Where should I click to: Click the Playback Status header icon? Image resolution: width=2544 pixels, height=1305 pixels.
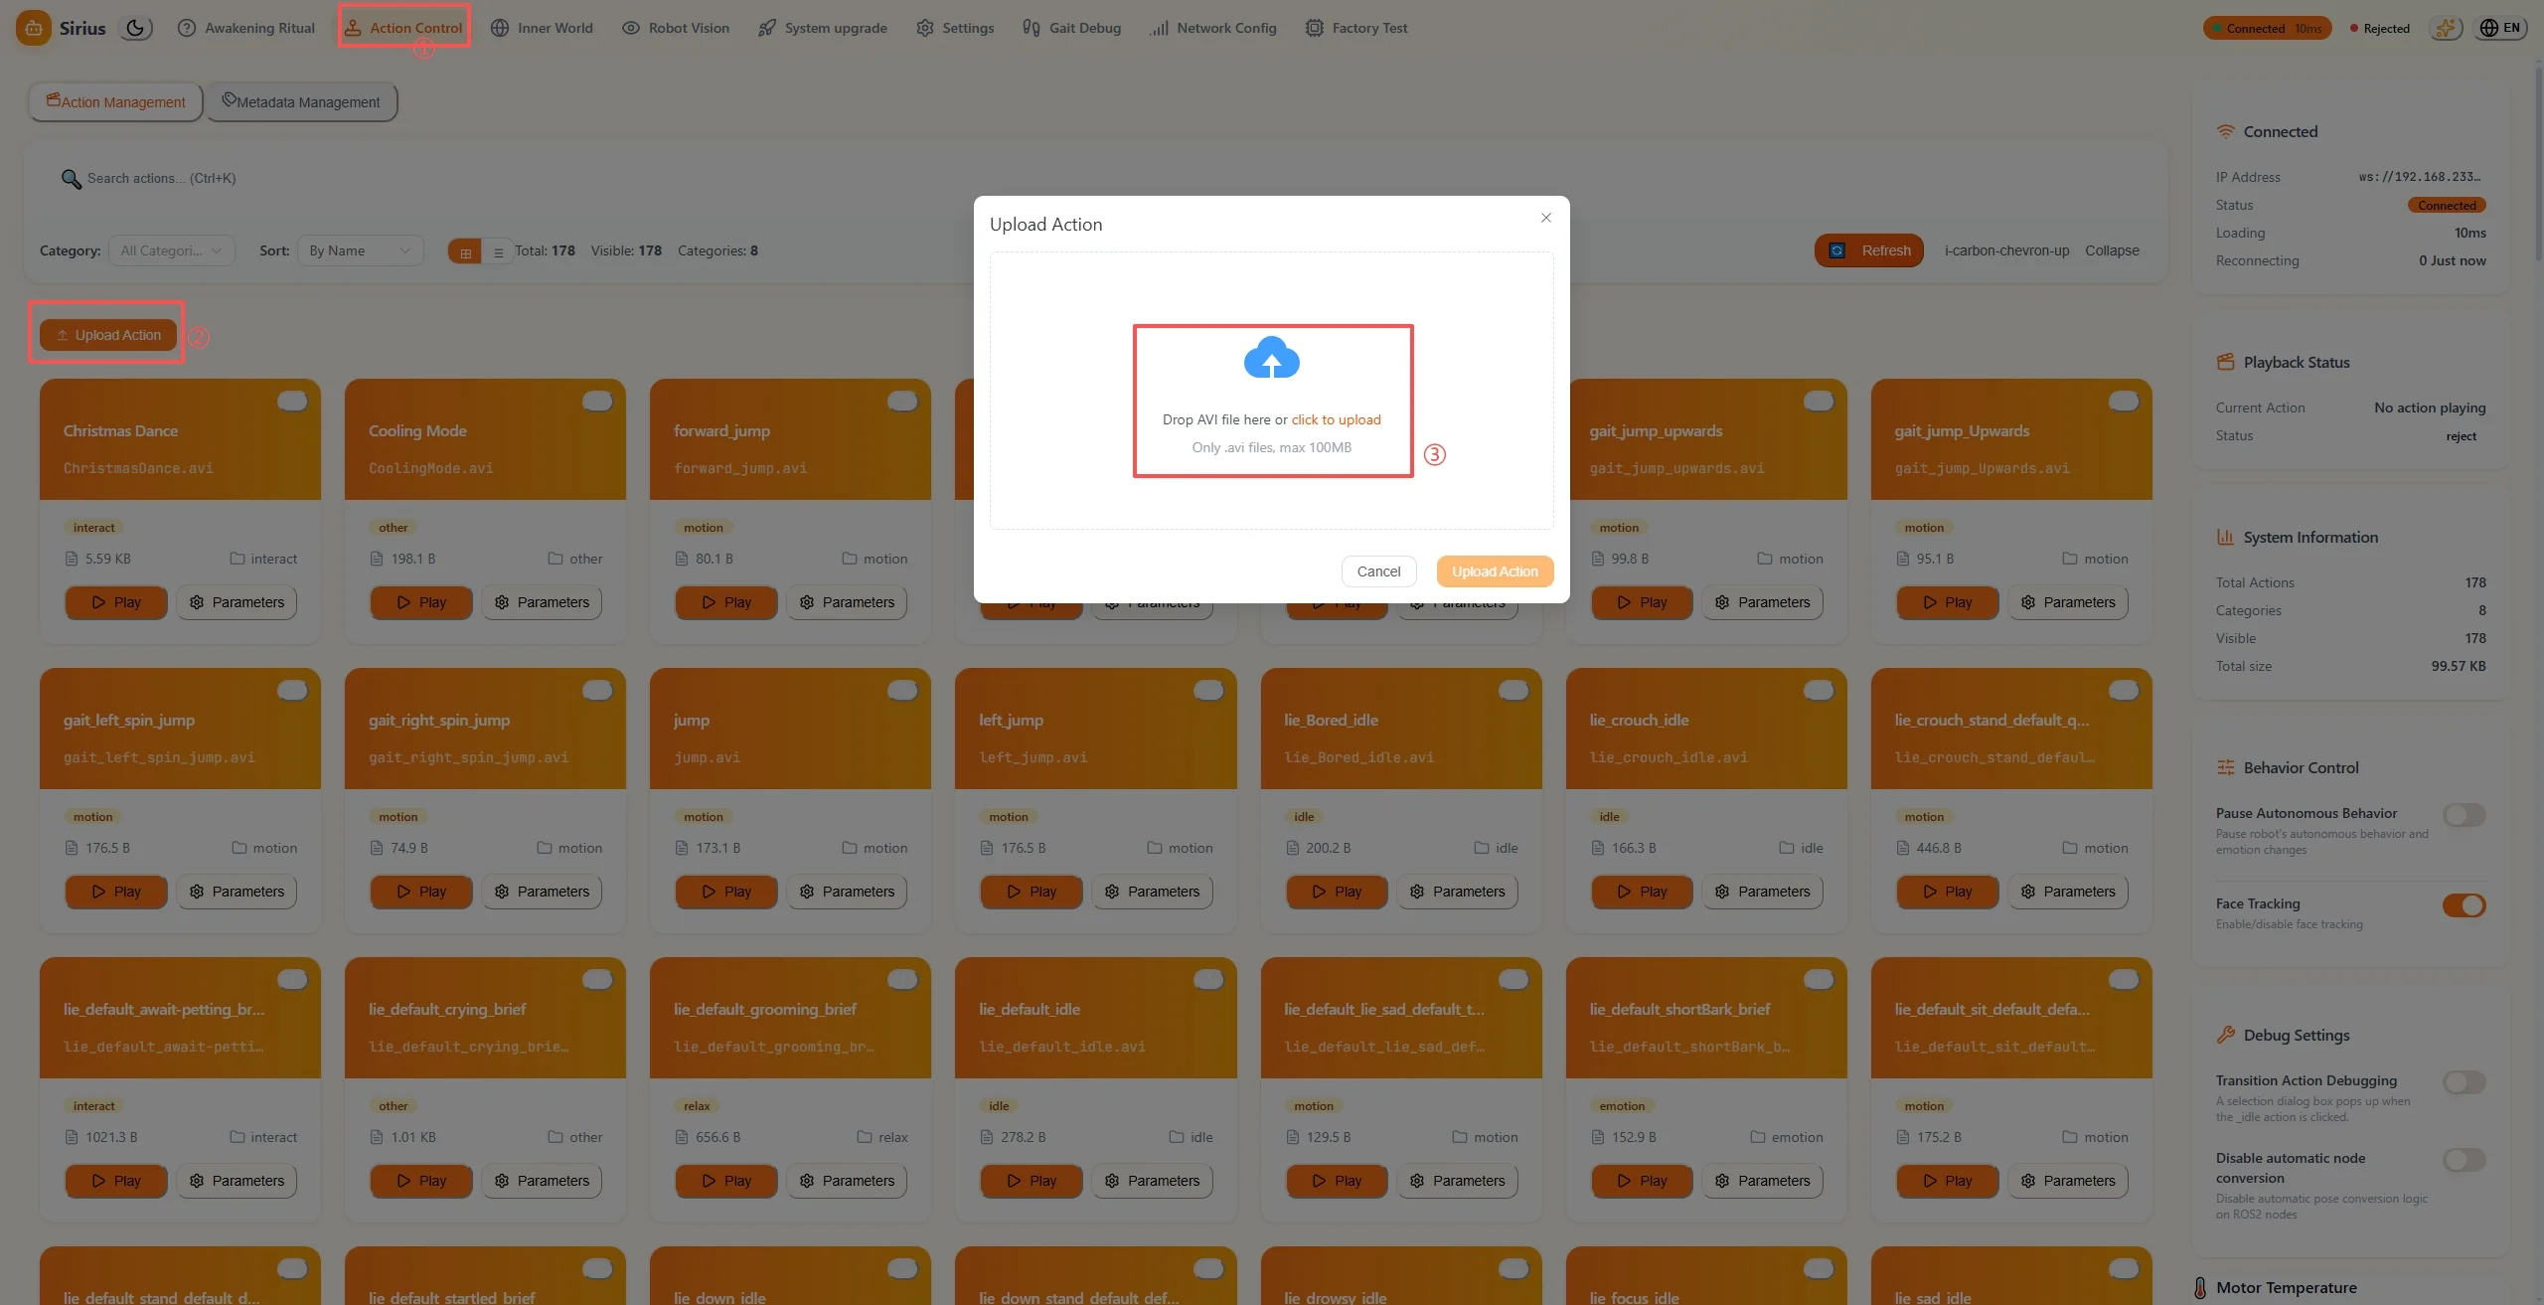[2226, 362]
